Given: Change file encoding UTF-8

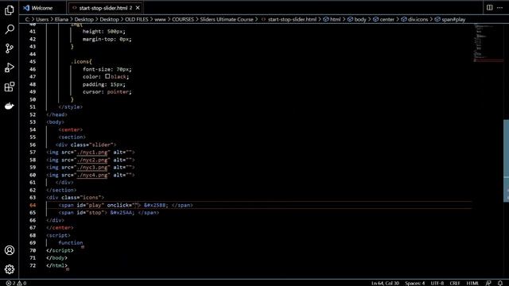Looking at the screenshot, I should pos(437,283).
